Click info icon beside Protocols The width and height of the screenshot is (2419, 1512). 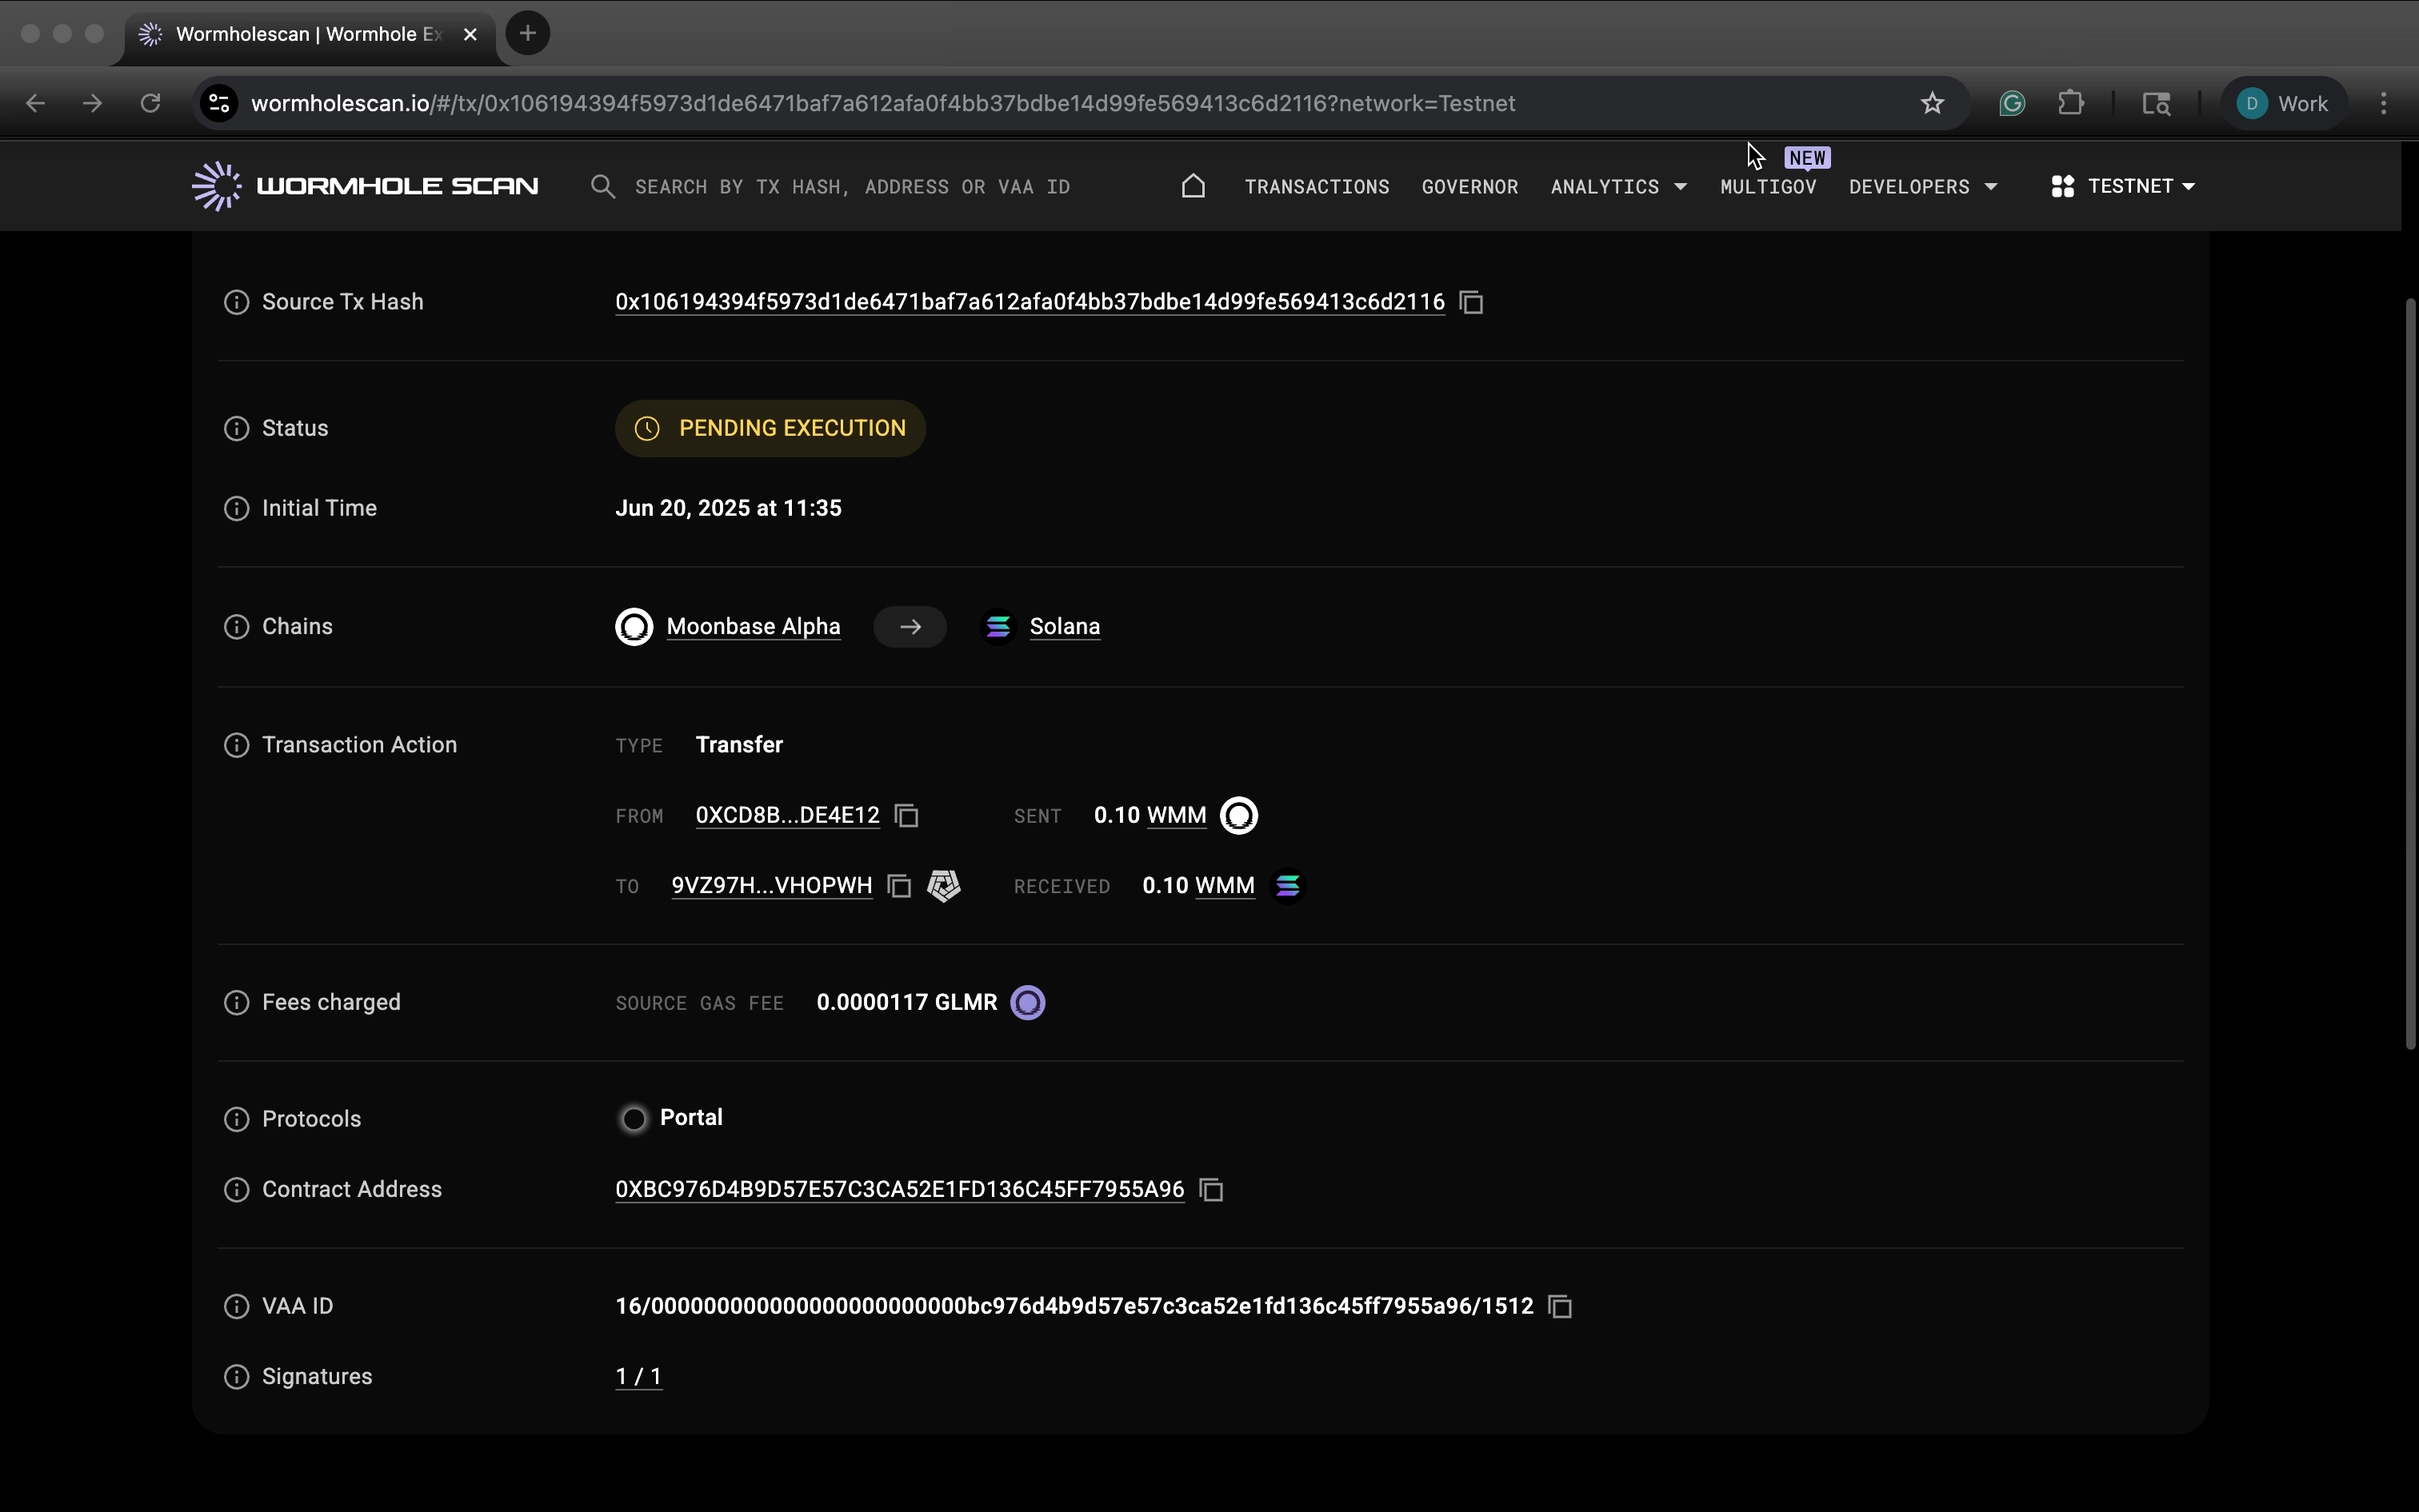(236, 1119)
